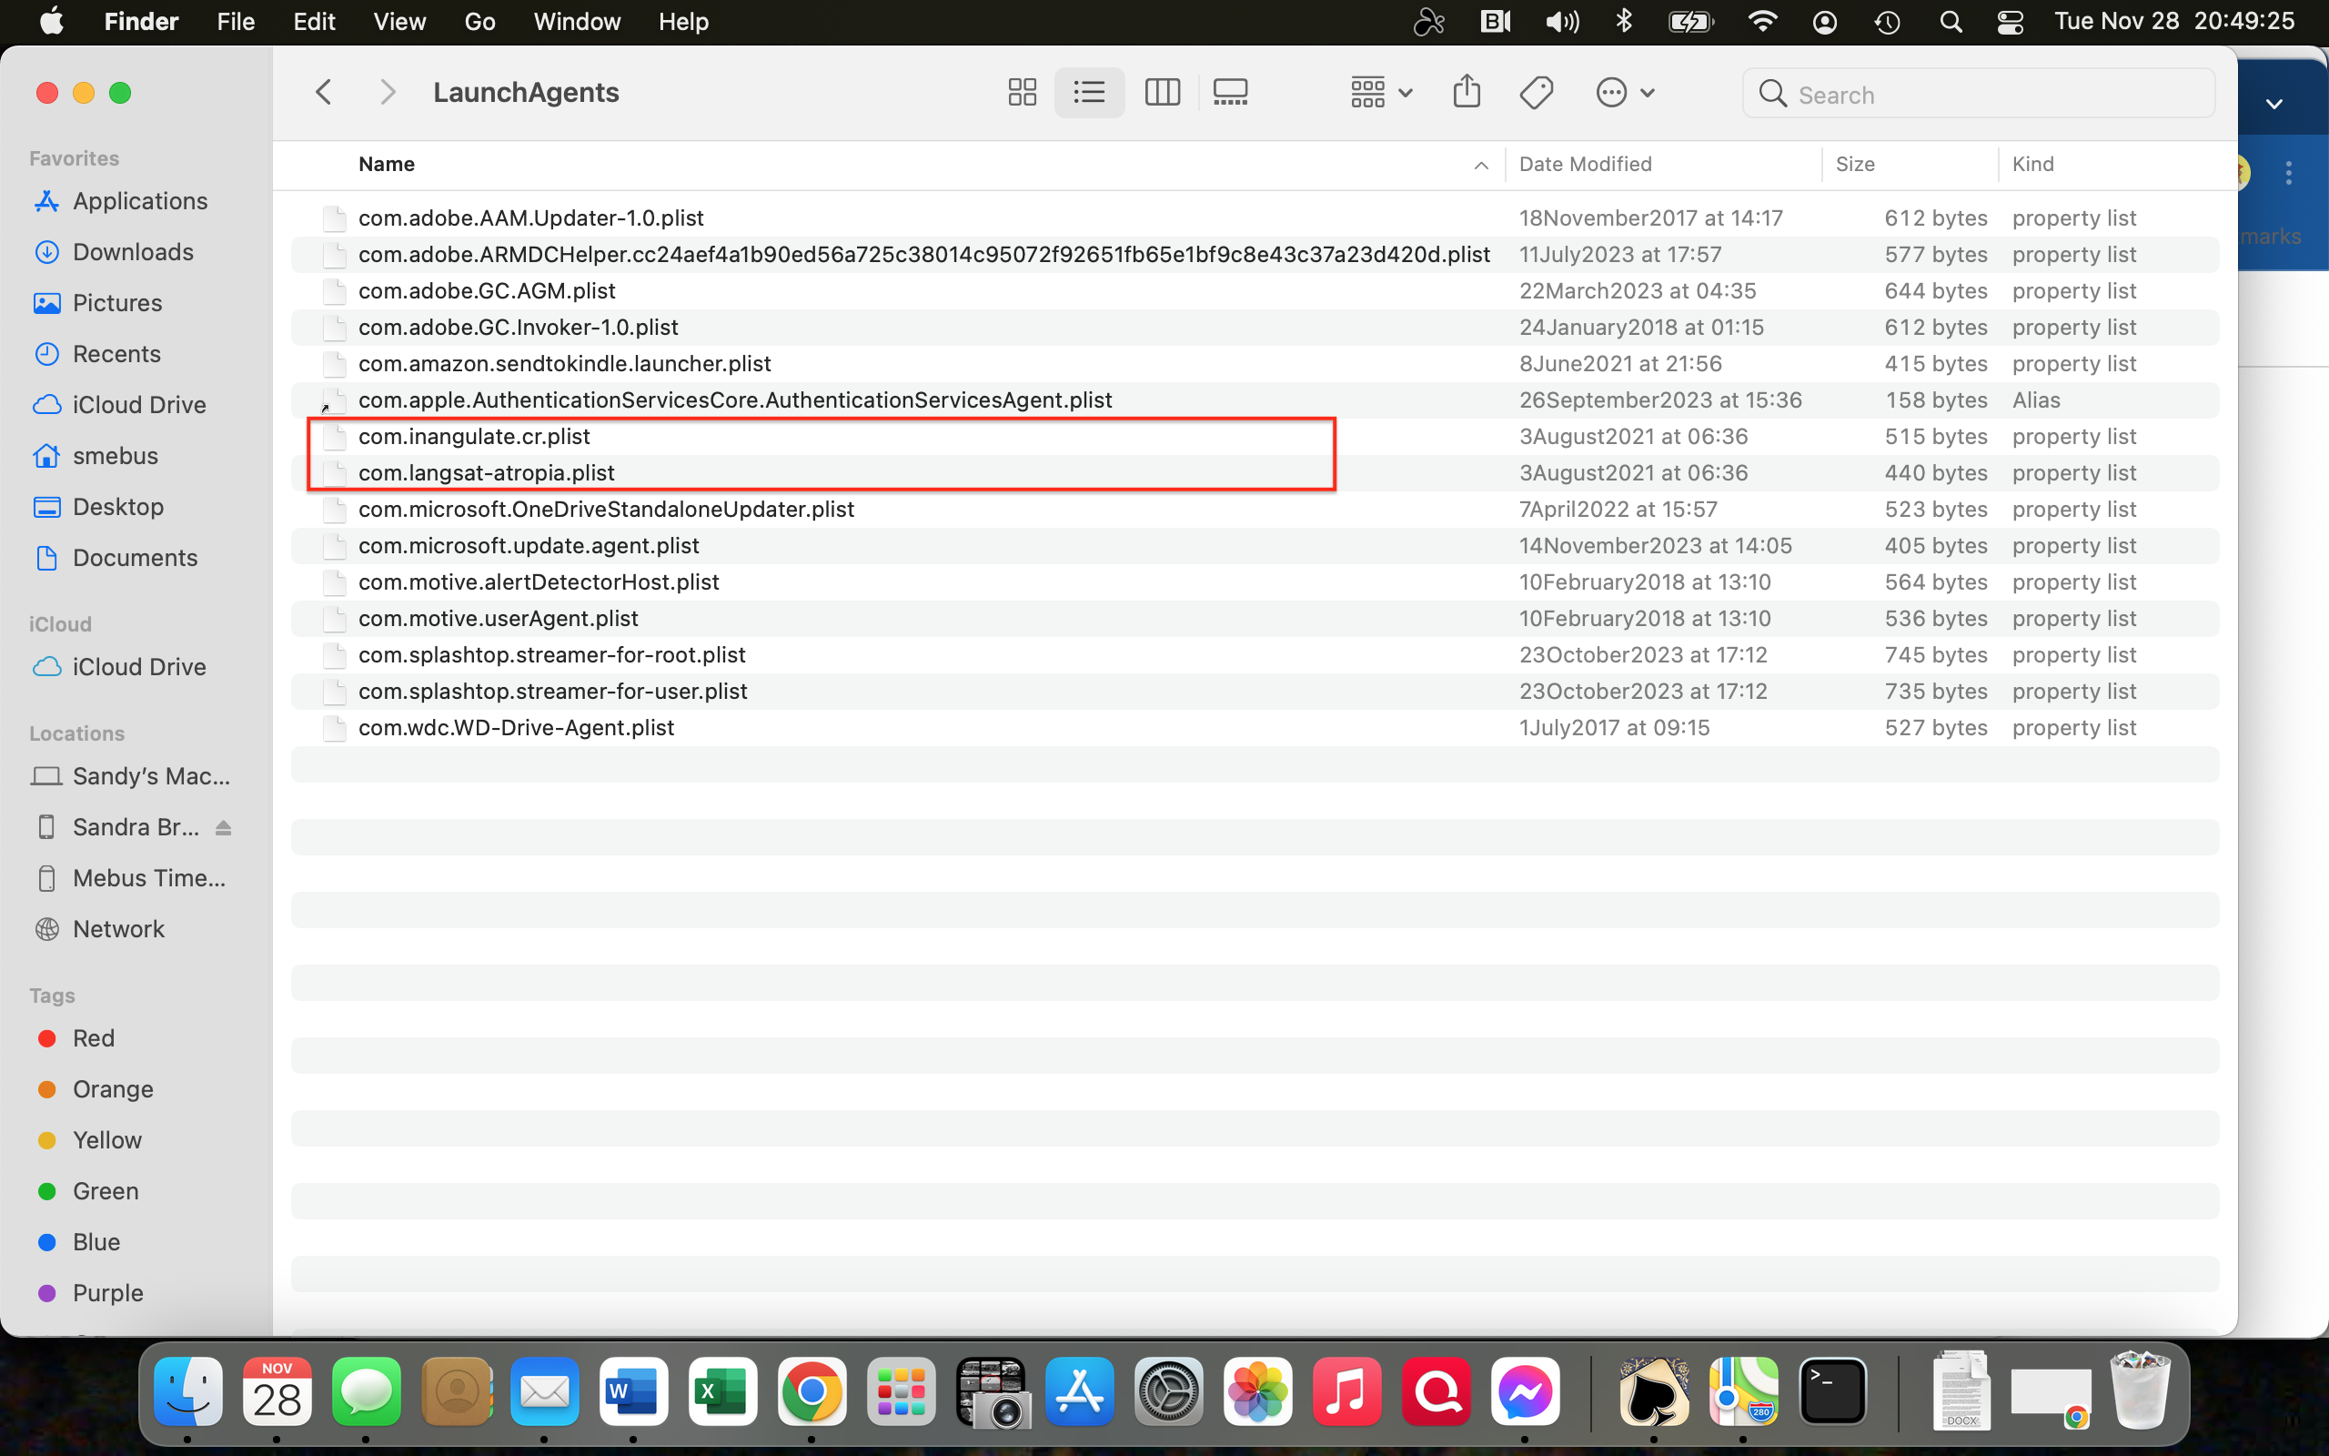Viewport: 2329px width, 1456px height.
Task: Eject the Sandra Br... device
Action: tap(223, 828)
